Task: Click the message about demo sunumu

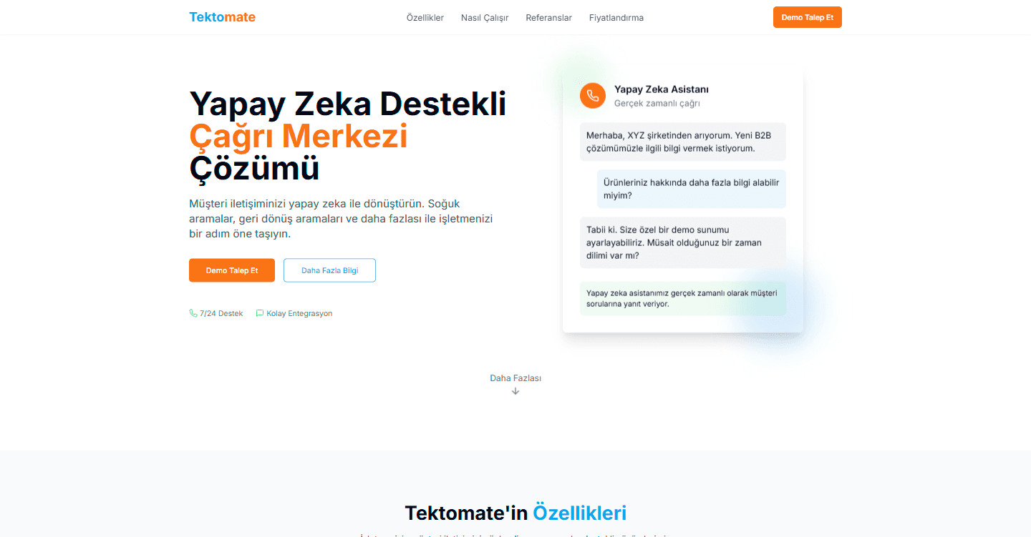Action: (x=683, y=242)
